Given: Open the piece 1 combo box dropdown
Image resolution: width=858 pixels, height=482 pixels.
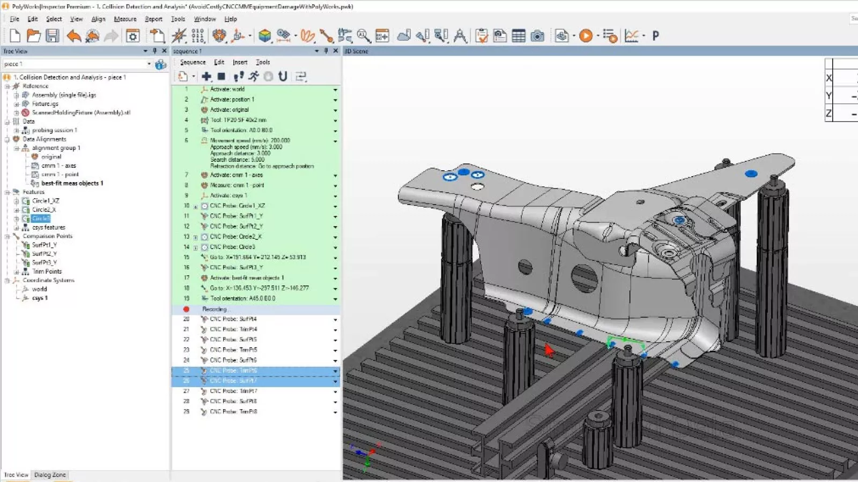Looking at the screenshot, I should coord(149,64).
